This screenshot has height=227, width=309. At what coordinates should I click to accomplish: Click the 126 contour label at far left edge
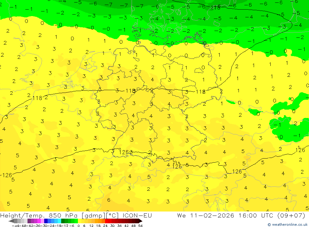coord(7,175)
